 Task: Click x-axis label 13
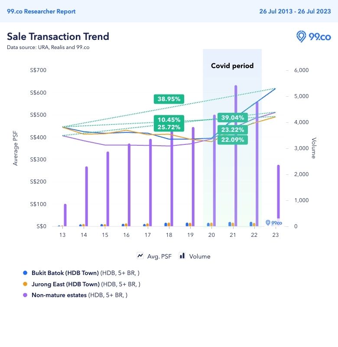pos(62,235)
